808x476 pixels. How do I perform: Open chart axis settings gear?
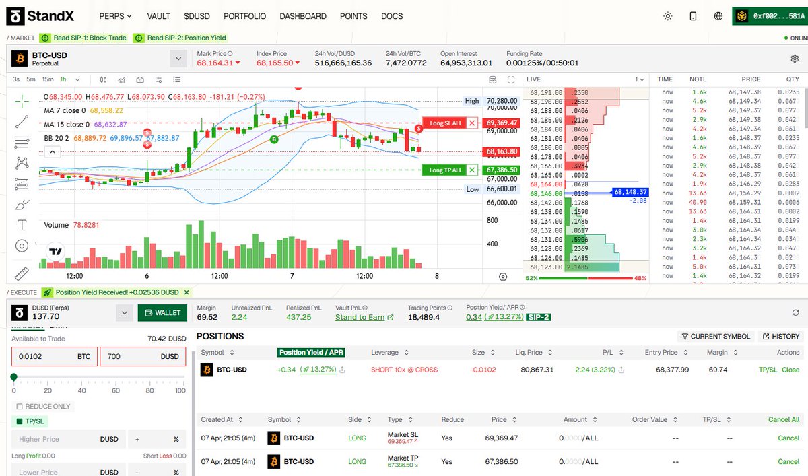point(503,277)
